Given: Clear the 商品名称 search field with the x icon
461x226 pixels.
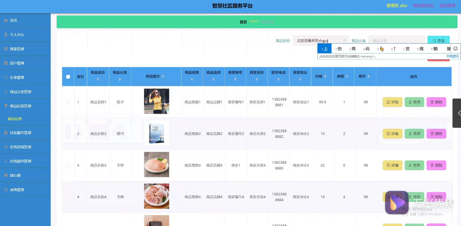Looking at the screenshot, I should (345, 41).
